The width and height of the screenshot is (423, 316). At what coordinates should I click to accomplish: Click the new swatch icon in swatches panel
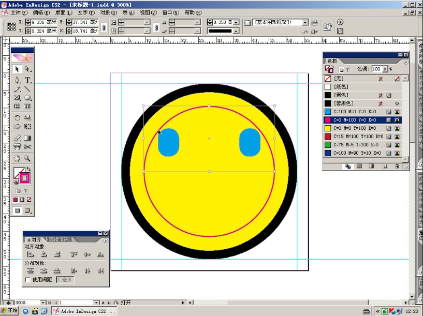click(384, 167)
